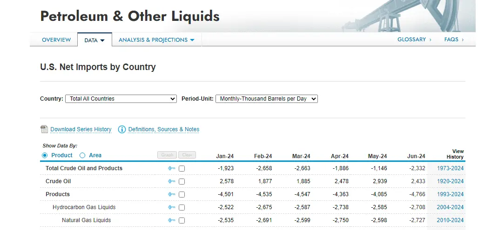
Task: Enable the Natural Gas Liquids checkbox
Action: 182,220
